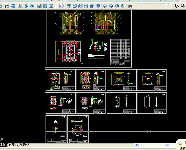
Task: Select NE Isometric view icon
Action: click(x=117, y=6)
